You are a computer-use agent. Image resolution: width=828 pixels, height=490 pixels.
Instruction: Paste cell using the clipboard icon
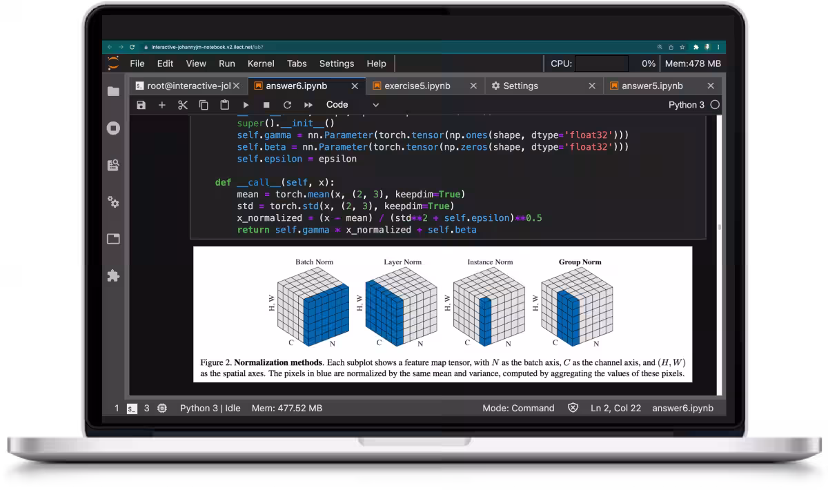224,105
